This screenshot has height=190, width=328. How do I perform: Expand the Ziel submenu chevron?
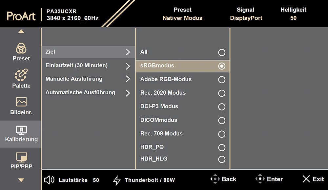tap(128, 52)
